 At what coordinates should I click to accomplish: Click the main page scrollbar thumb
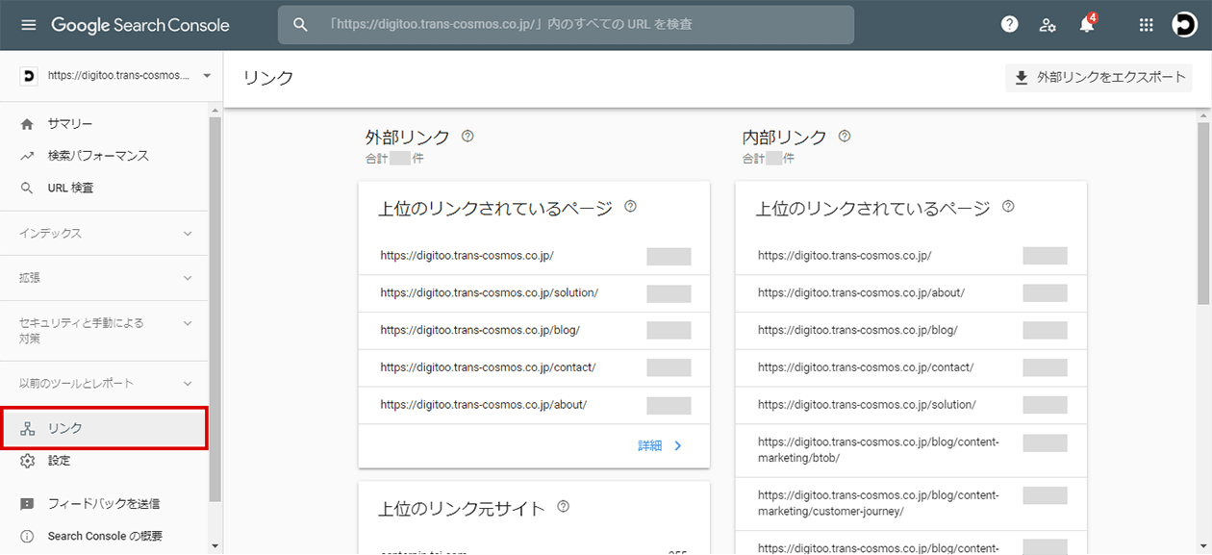[1204, 214]
